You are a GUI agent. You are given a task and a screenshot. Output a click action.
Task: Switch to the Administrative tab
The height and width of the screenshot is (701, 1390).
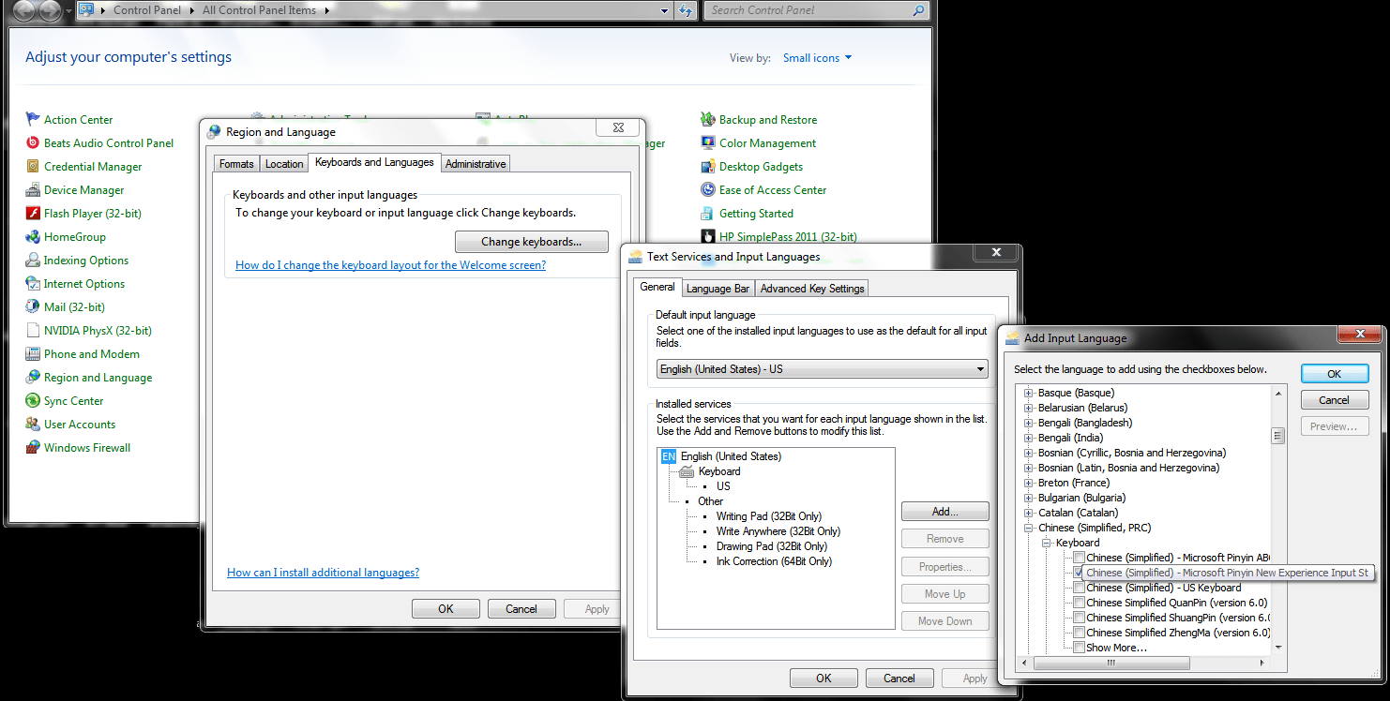coord(476,164)
